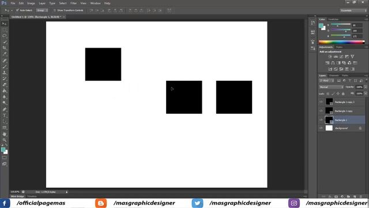Click the Lock all icon in Layers panel
The image size is (369, 208).
click(x=343, y=94)
